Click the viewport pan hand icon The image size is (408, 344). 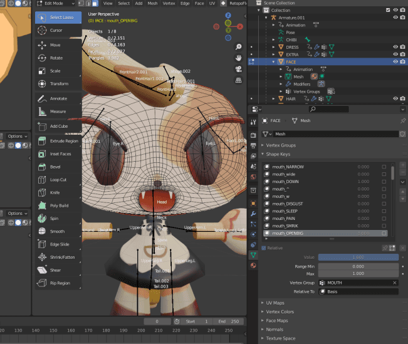[x=238, y=58]
